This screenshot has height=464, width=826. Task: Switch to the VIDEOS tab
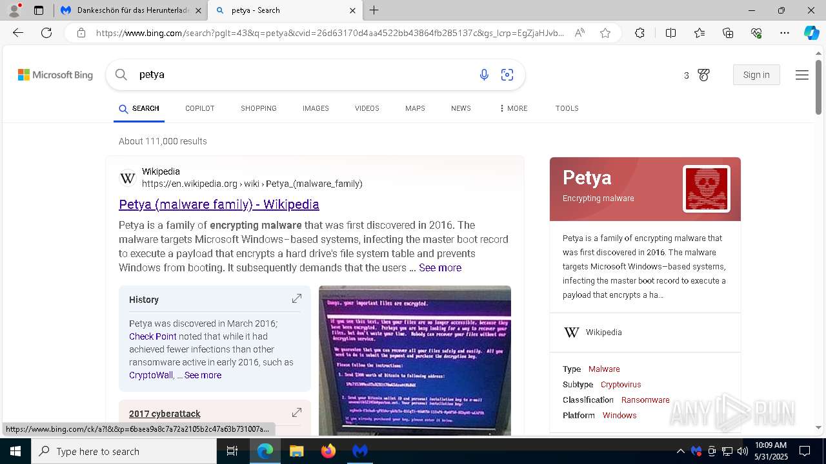pos(367,108)
